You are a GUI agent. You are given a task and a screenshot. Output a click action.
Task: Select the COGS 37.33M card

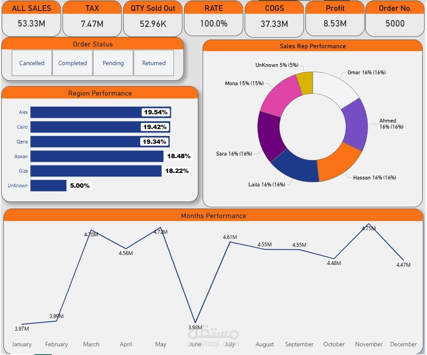pyautogui.click(x=274, y=19)
